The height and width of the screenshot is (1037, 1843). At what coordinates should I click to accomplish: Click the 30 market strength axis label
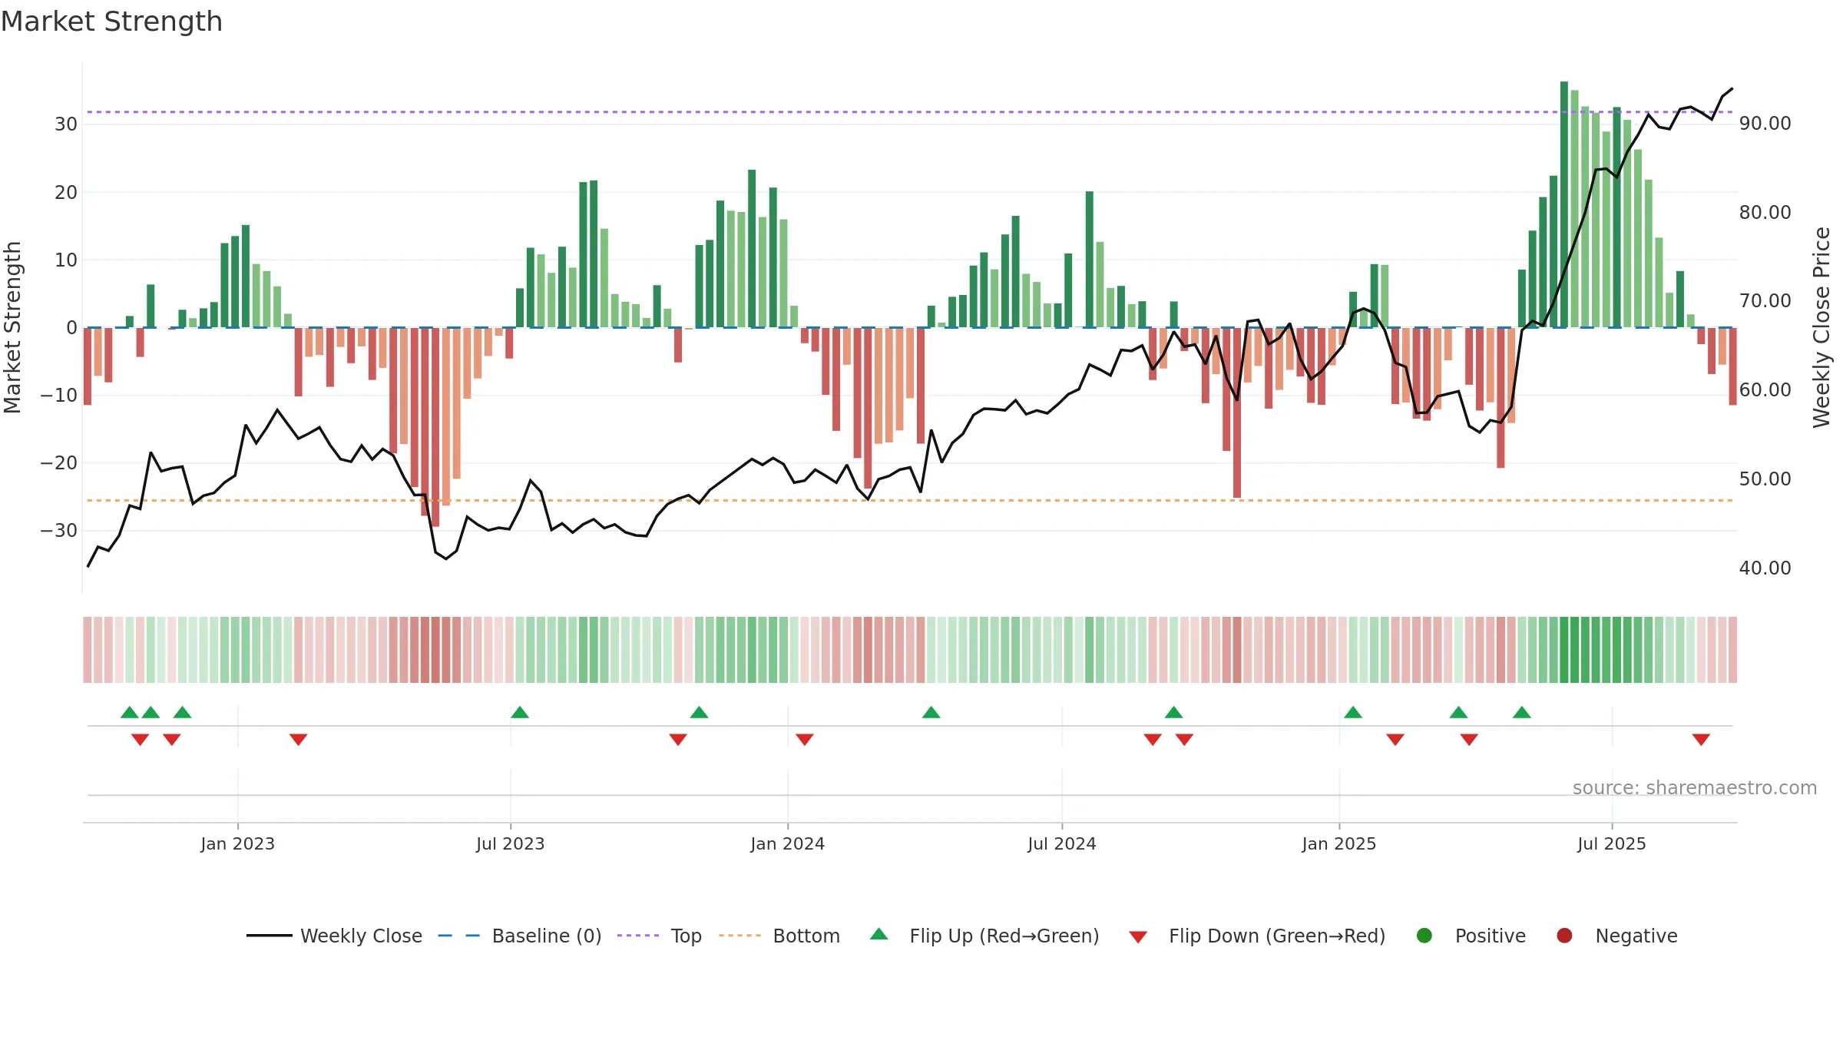point(66,124)
